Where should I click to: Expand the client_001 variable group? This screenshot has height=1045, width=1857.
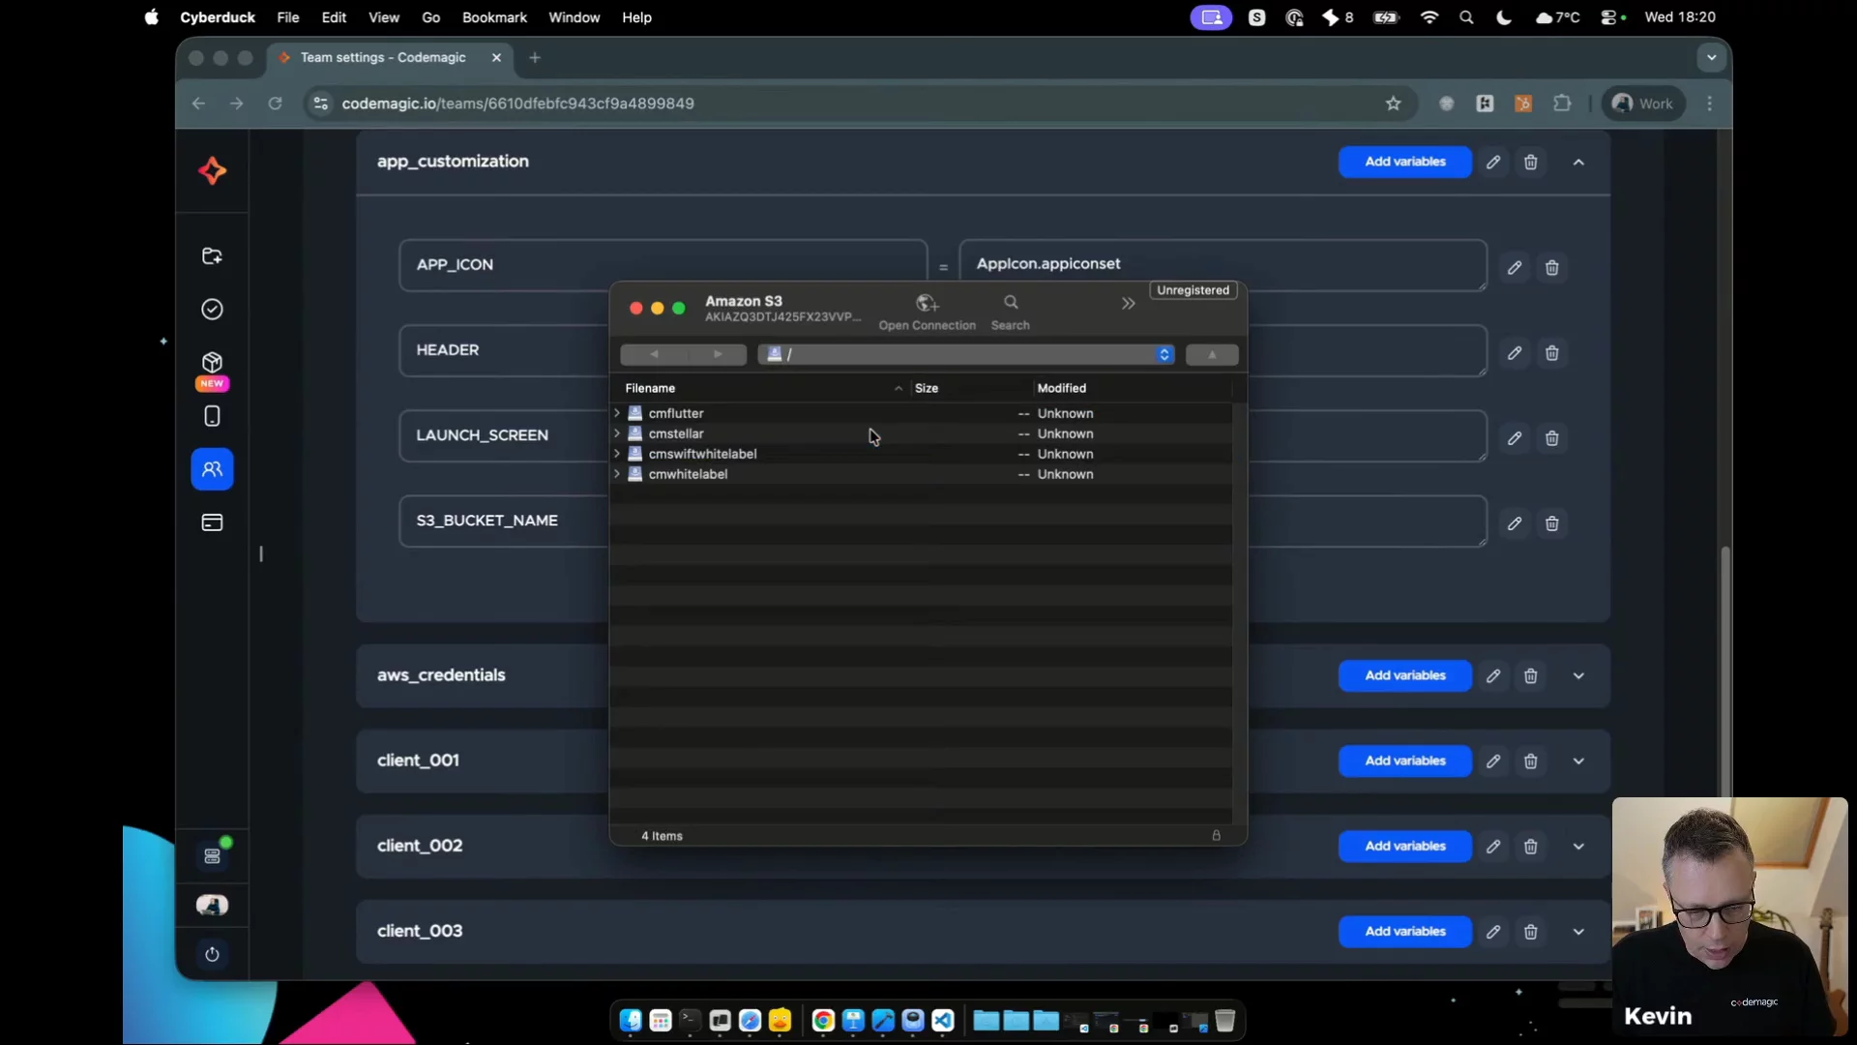[x=1578, y=761]
